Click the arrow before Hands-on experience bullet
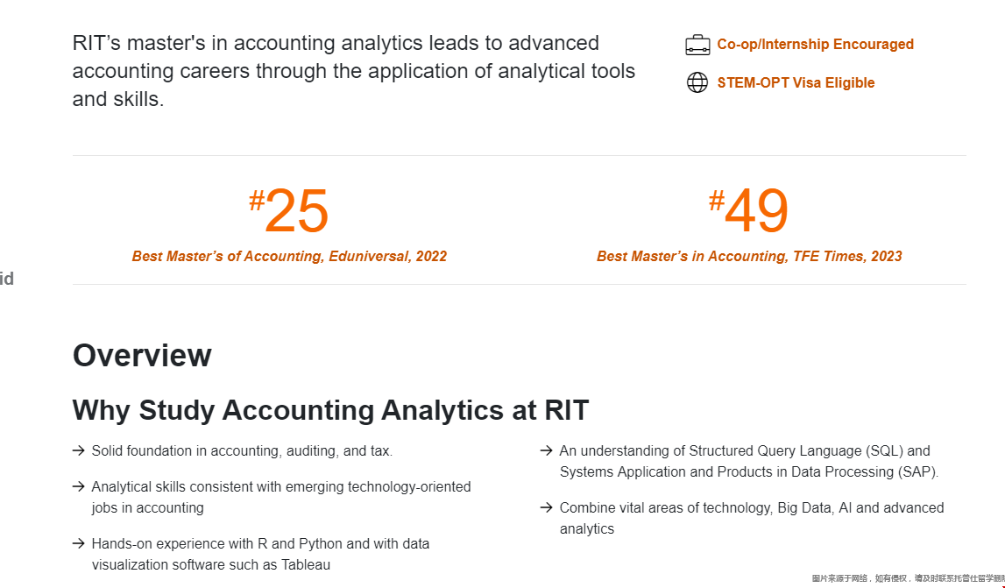This screenshot has height=588, width=1005. (x=79, y=544)
